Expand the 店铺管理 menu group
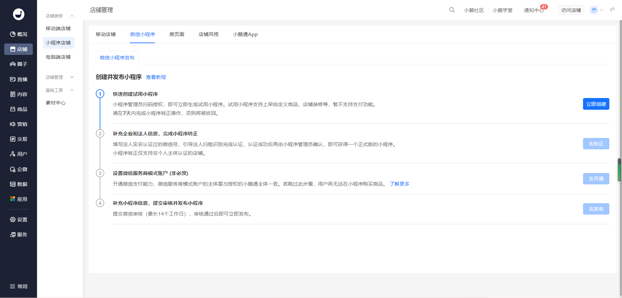 pos(60,77)
